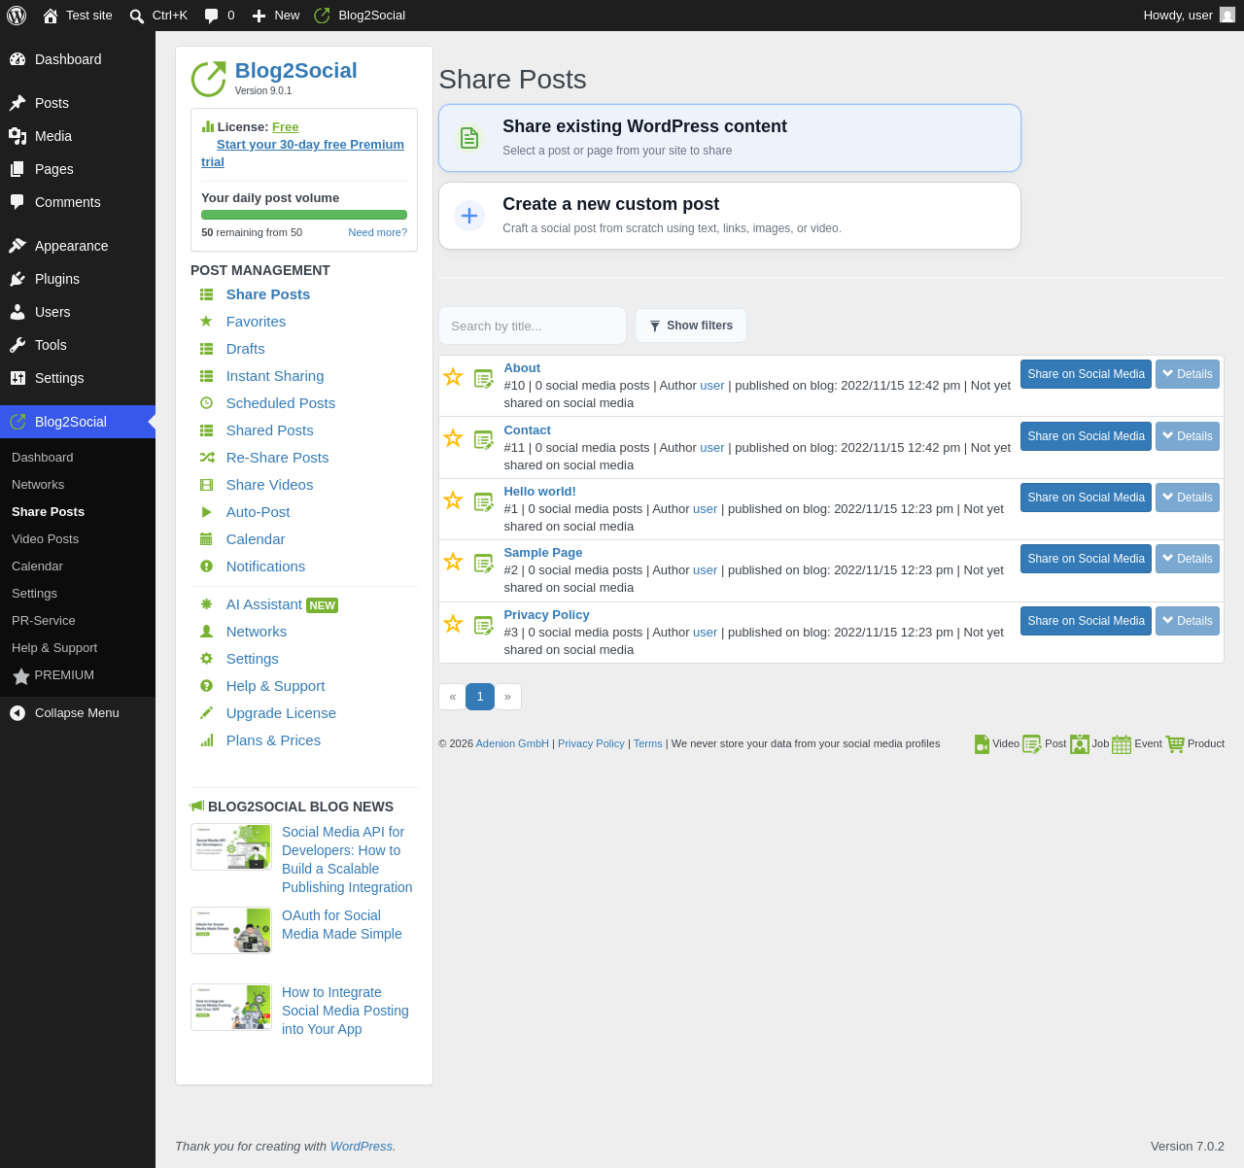Click the Plans & Prices bars icon
This screenshot has width=1244, height=1168.
pyautogui.click(x=206, y=740)
